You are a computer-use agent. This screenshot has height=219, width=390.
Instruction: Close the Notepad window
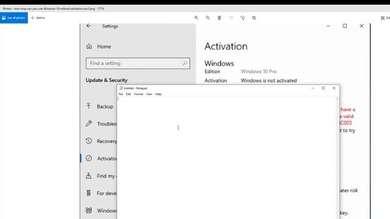coord(334,88)
